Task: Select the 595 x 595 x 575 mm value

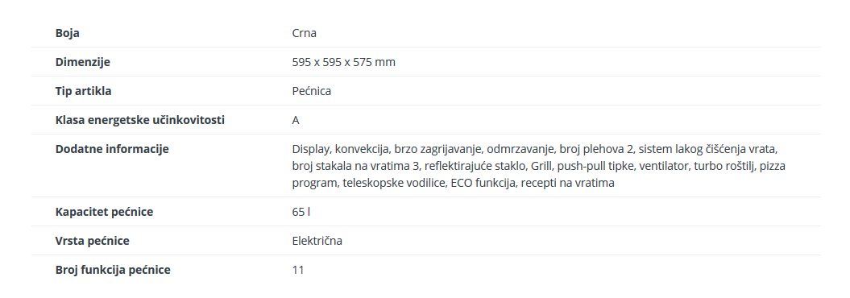Action: (344, 62)
